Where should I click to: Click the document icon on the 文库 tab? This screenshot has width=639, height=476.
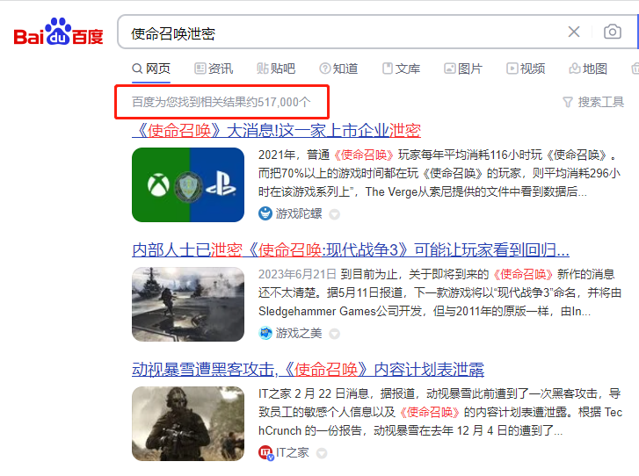(387, 69)
